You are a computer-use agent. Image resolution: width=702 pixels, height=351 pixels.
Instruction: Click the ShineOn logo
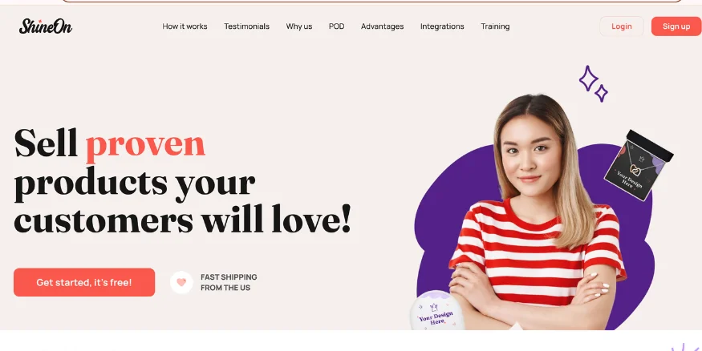[45, 26]
